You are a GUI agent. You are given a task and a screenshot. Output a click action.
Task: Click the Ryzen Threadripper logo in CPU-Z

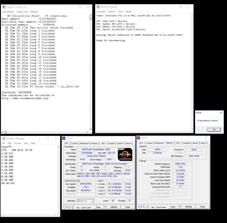(x=125, y=154)
